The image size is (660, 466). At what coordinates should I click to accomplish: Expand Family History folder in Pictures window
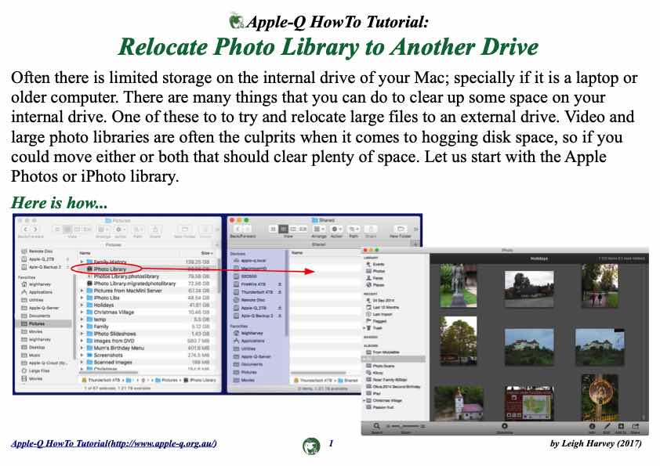pyautogui.click(x=82, y=262)
